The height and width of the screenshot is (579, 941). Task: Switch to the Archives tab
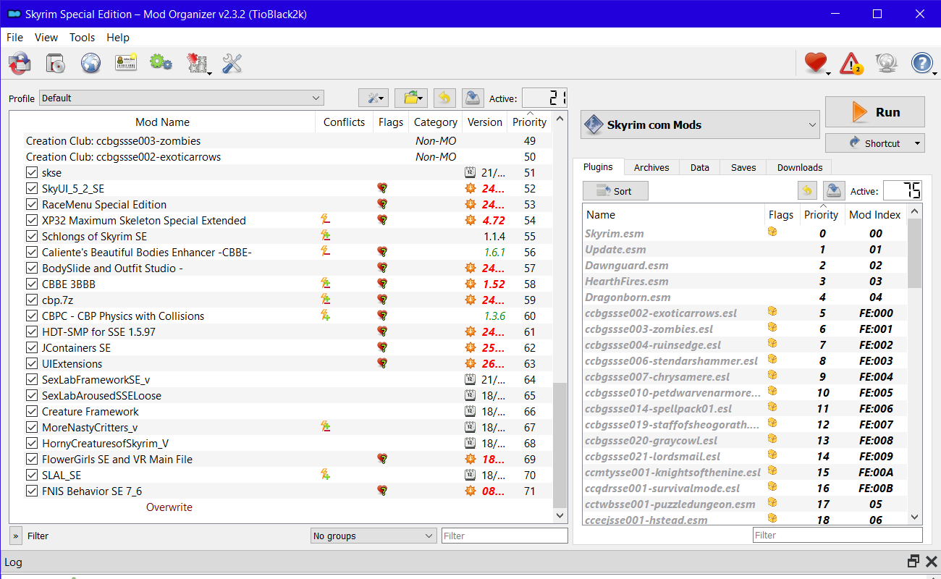click(651, 167)
